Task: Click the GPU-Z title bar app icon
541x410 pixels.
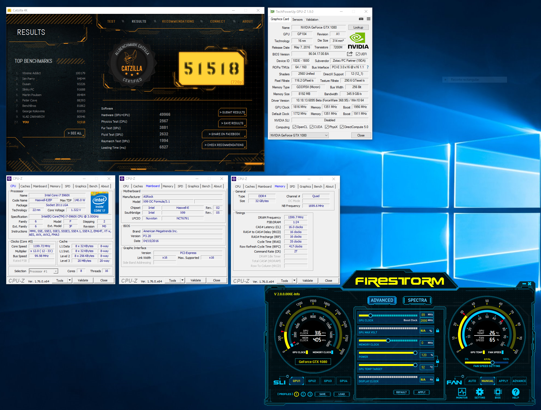Action: 272,11
